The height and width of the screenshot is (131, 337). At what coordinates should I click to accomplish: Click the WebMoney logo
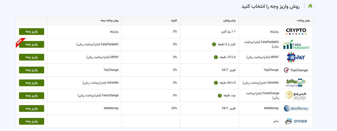point(296,108)
